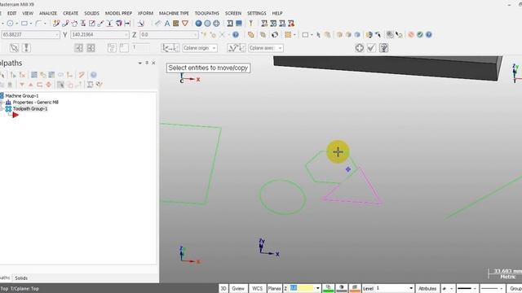Click the grey checkmark OK icon
Image resolution: width=522 pixels, height=293 pixels.
pyautogui.click(x=371, y=48)
